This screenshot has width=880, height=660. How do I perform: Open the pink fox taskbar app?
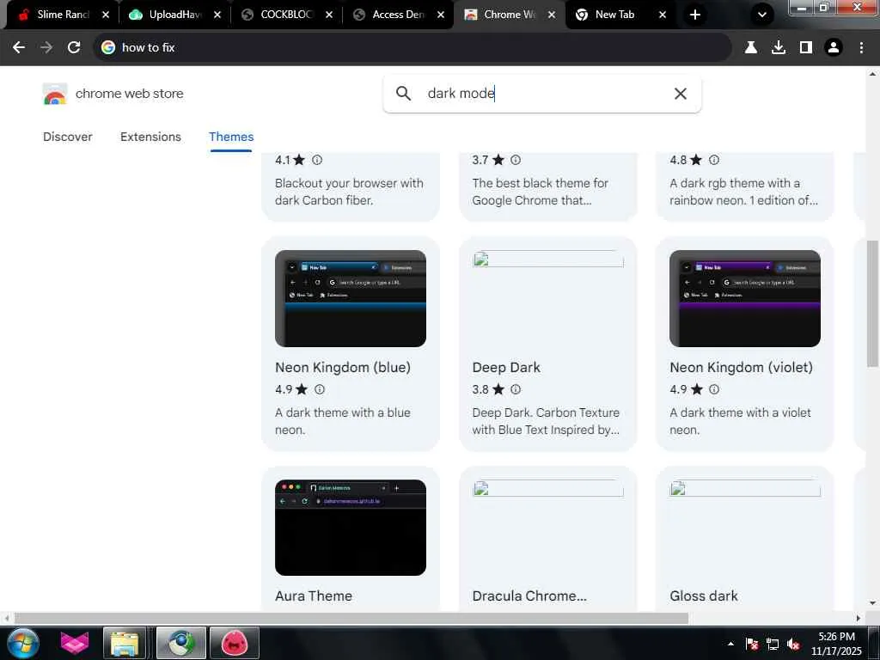pyautogui.click(x=75, y=643)
